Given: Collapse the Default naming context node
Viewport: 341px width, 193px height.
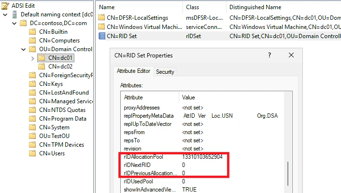Looking at the screenshot, I should tap(5, 15).
